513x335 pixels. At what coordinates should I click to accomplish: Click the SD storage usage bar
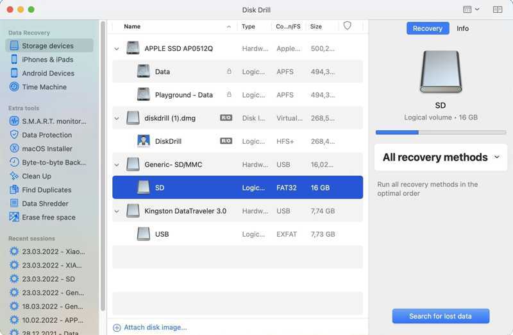(x=441, y=132)
